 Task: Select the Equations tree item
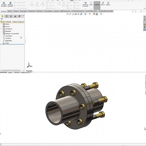pos(7,31)
